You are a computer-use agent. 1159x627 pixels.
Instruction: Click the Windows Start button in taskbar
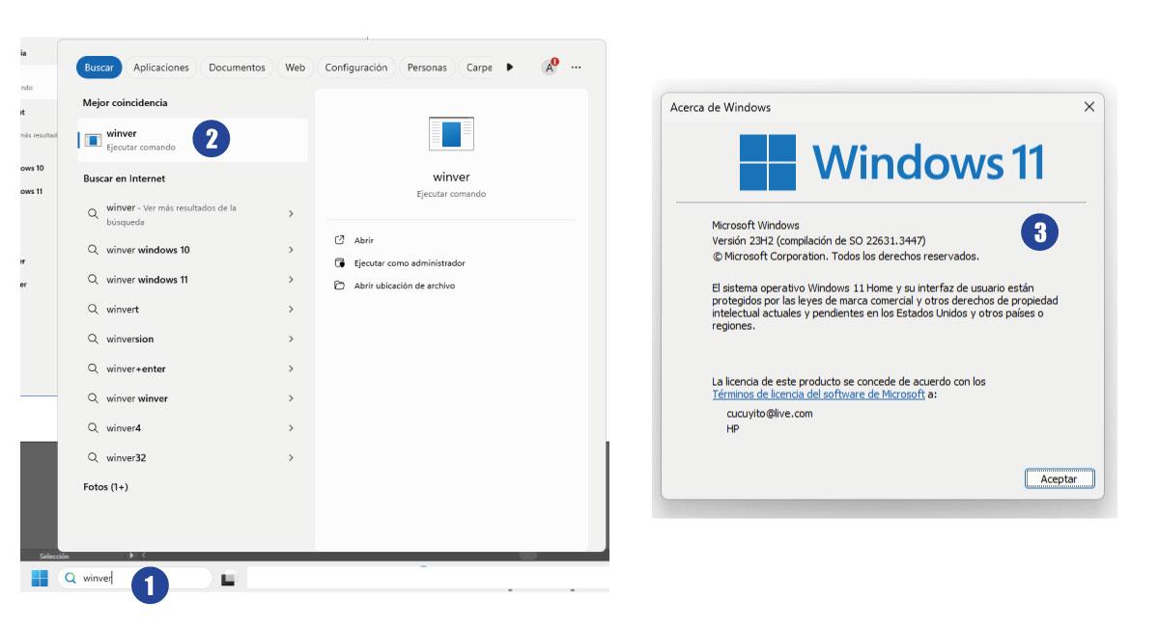(x=40, y=579)
